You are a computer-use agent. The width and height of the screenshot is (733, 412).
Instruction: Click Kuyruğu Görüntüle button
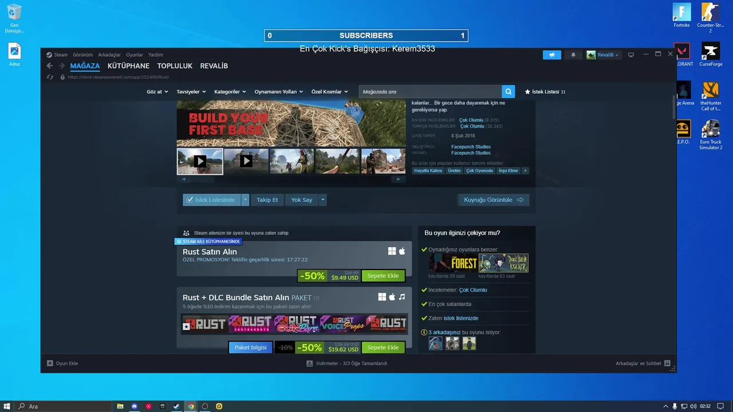493,200
